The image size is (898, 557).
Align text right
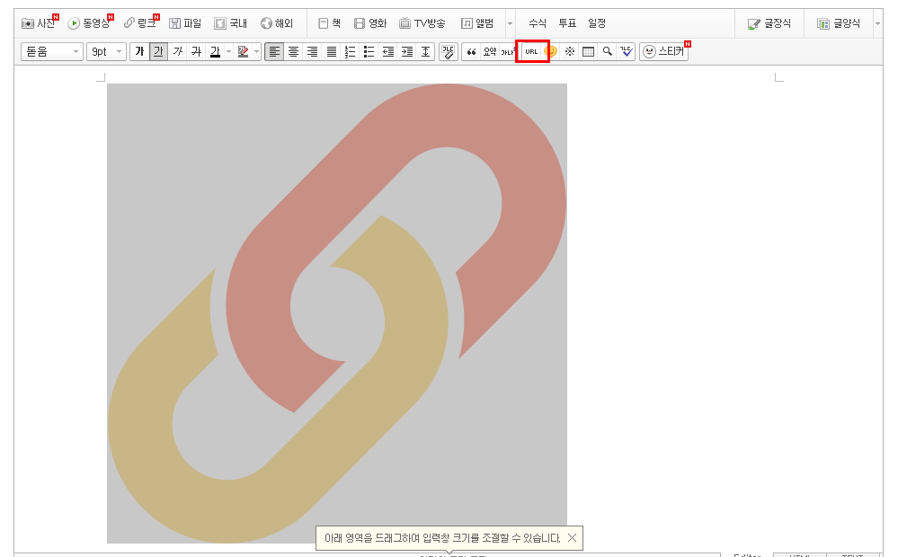tap(312, 51)
